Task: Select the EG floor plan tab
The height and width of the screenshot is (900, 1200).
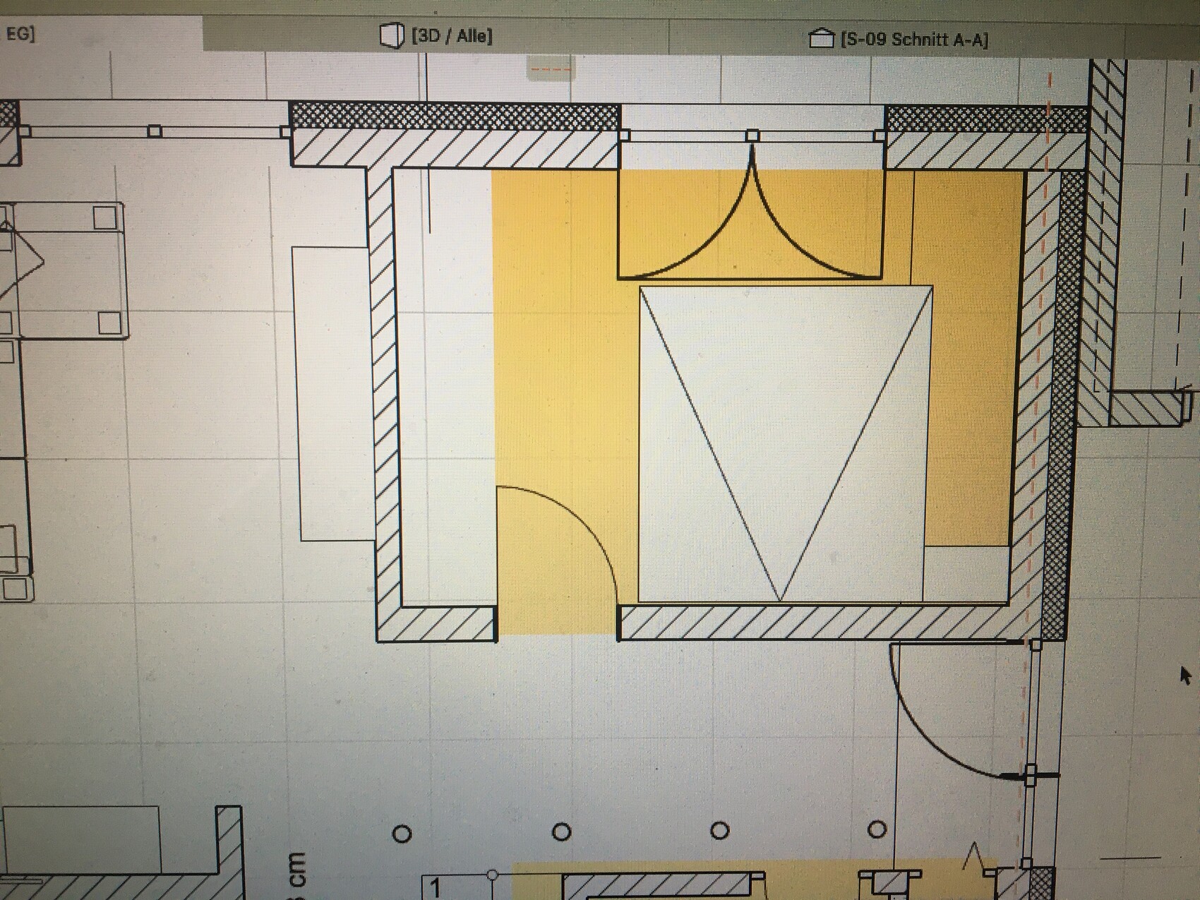Action: [20, 34]
